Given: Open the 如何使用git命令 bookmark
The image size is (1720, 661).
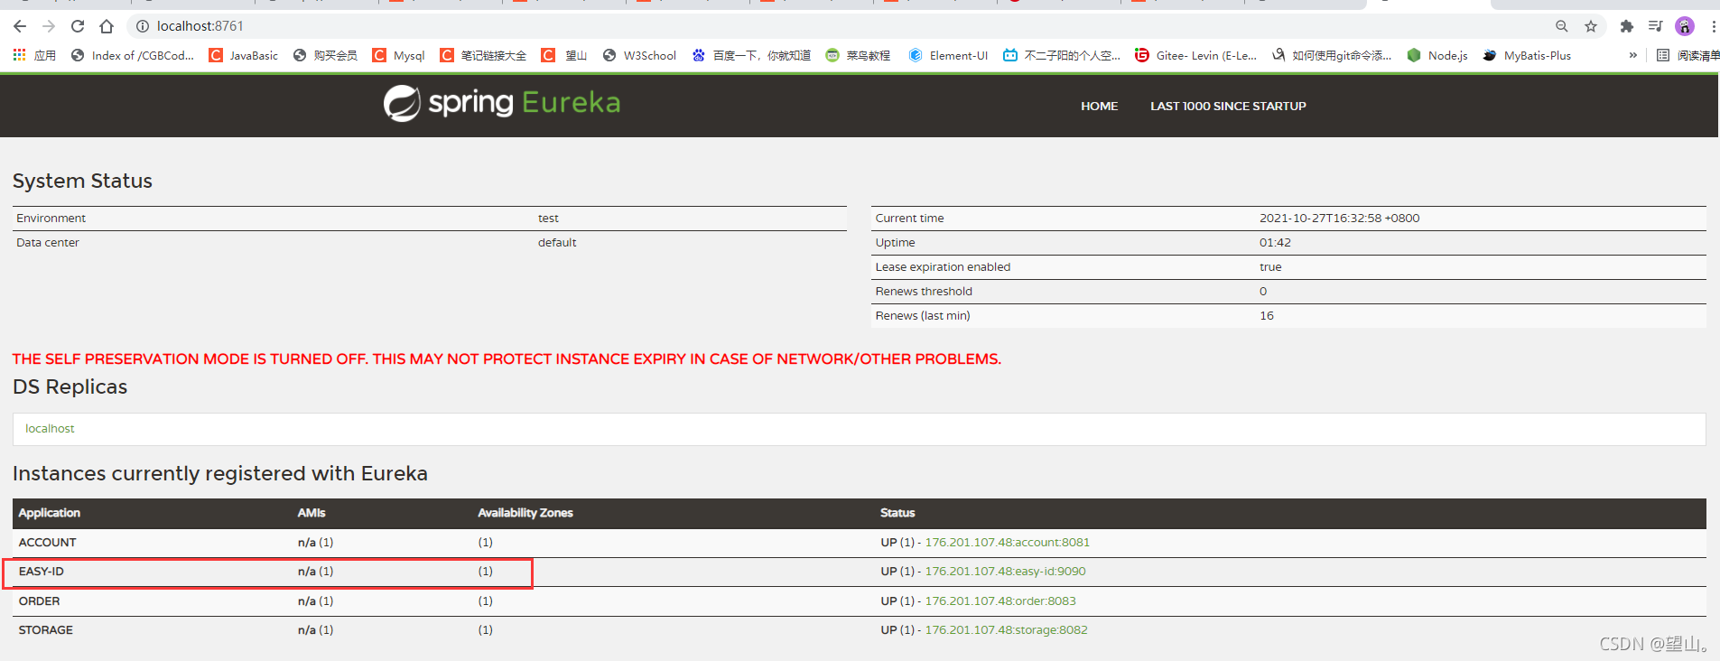Looking at the screenshot, I should 1332,55.
